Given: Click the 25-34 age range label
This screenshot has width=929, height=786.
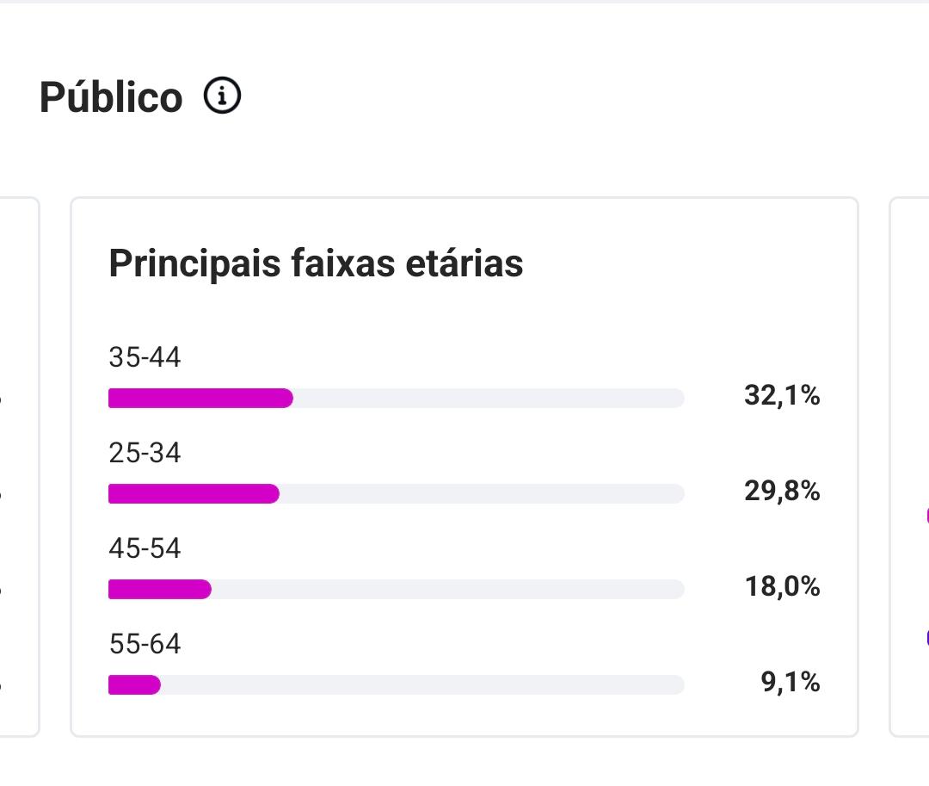Looking at the screenshot, I should 145,453.
